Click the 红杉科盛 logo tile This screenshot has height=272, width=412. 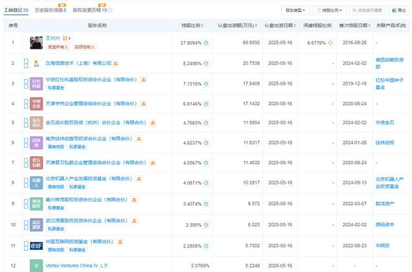pyautogui.click(x=36, y=84)
